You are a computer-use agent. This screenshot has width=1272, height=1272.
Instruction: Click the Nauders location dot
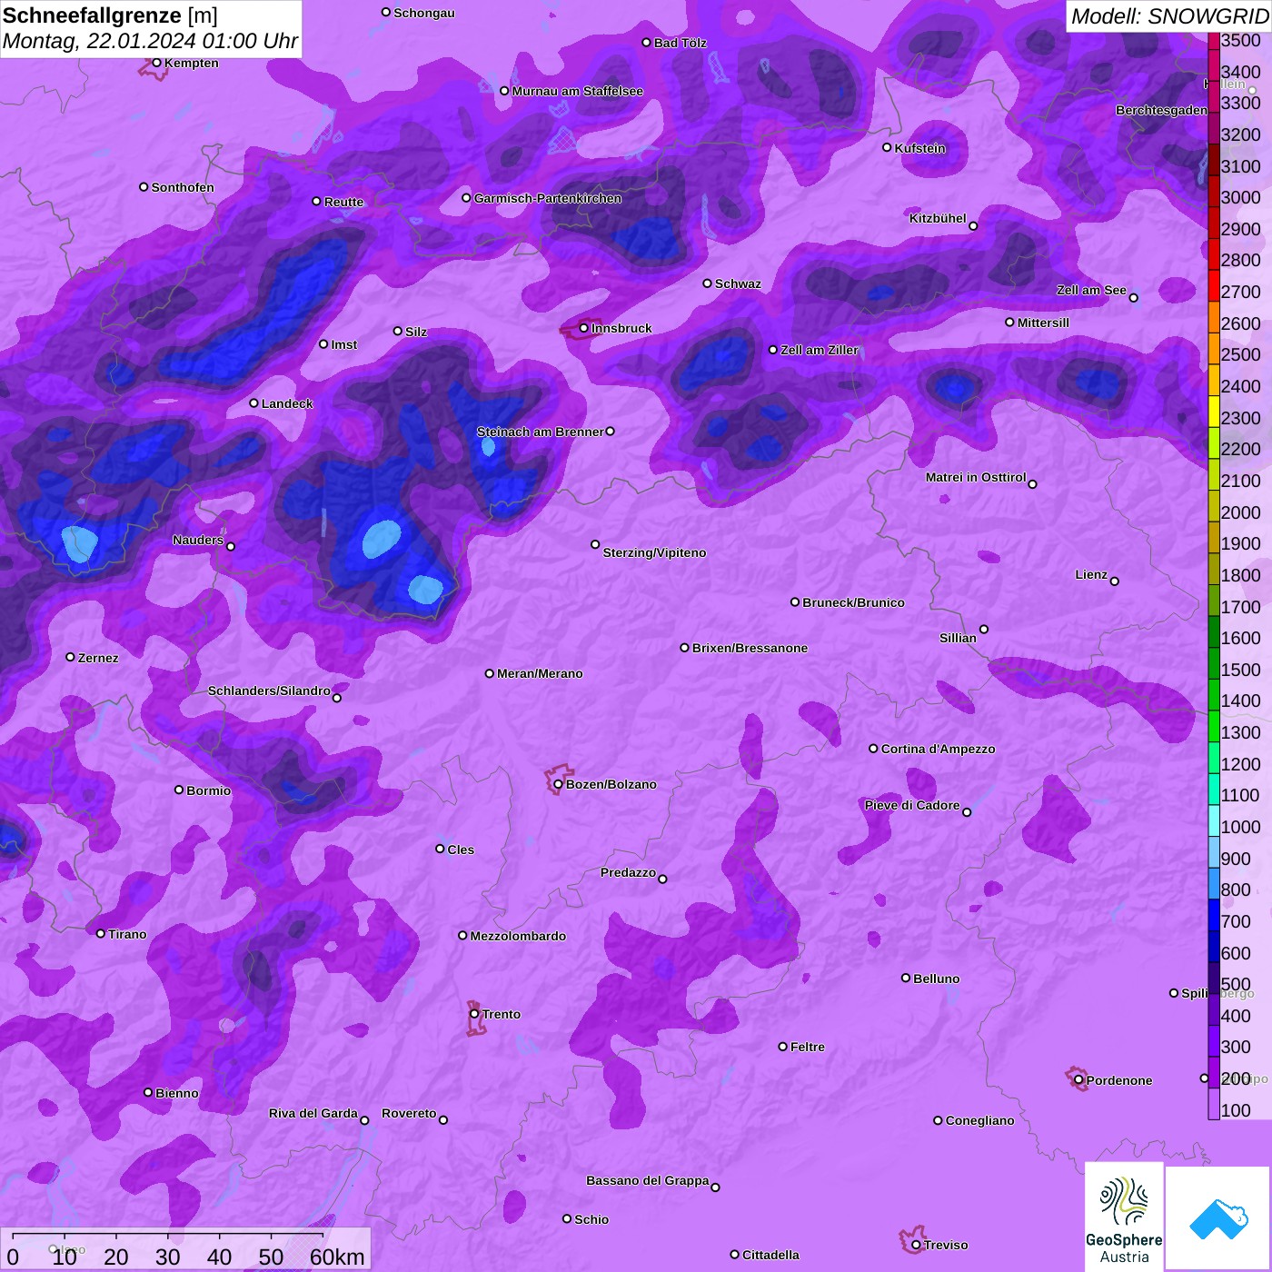(231, 547)
